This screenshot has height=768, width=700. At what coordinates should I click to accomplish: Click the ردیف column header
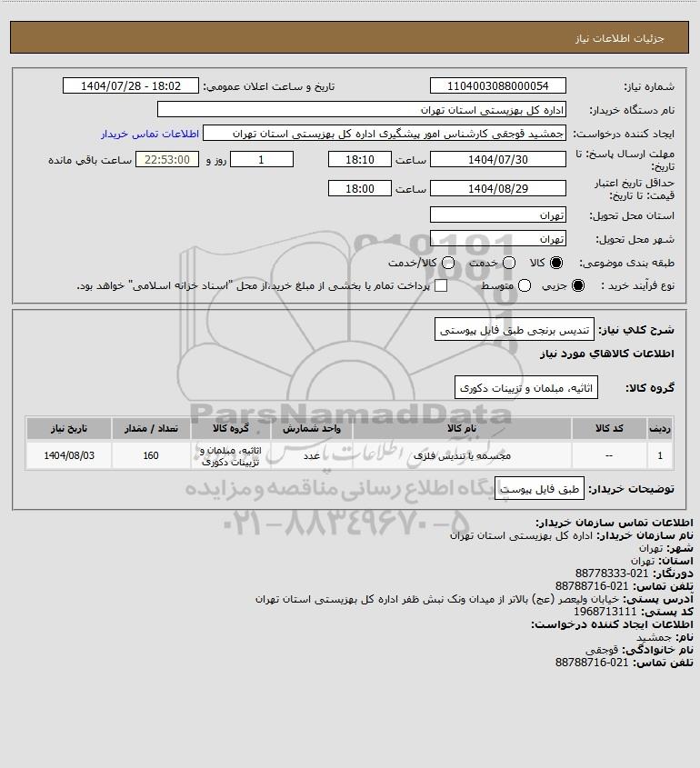[660, 429]
